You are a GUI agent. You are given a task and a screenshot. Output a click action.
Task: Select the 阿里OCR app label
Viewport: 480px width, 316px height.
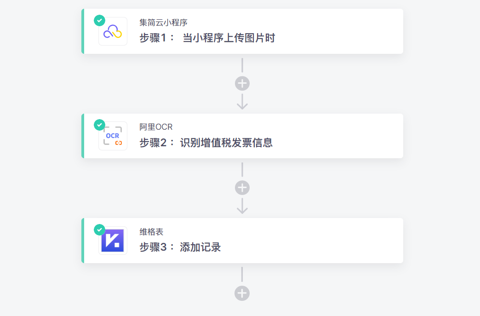(156, 127)
